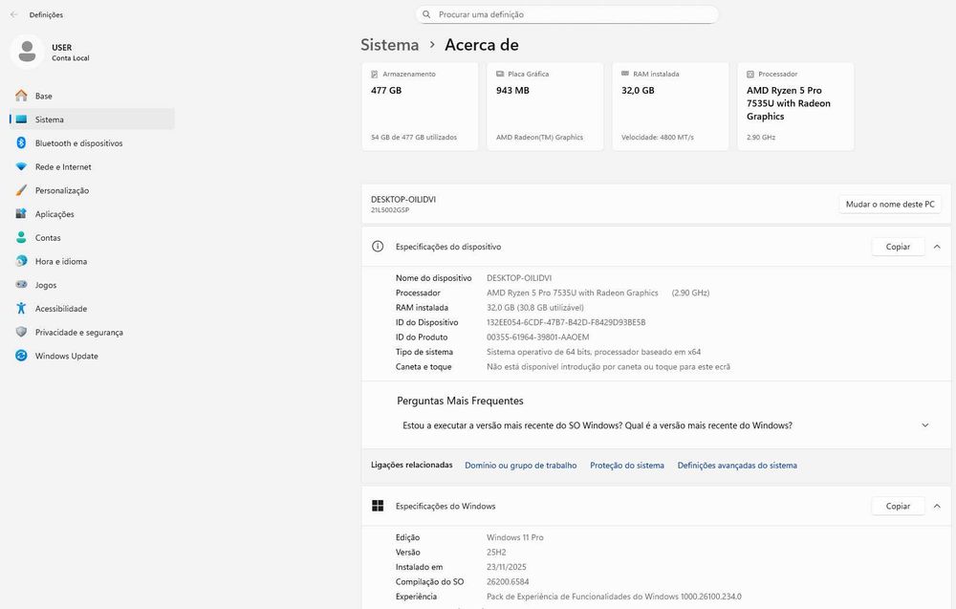The image size is (956, 609).
Task: Click the AMD Ryzen 5 Pro card title
Action: pyautogui.click(x=789, y=103)
